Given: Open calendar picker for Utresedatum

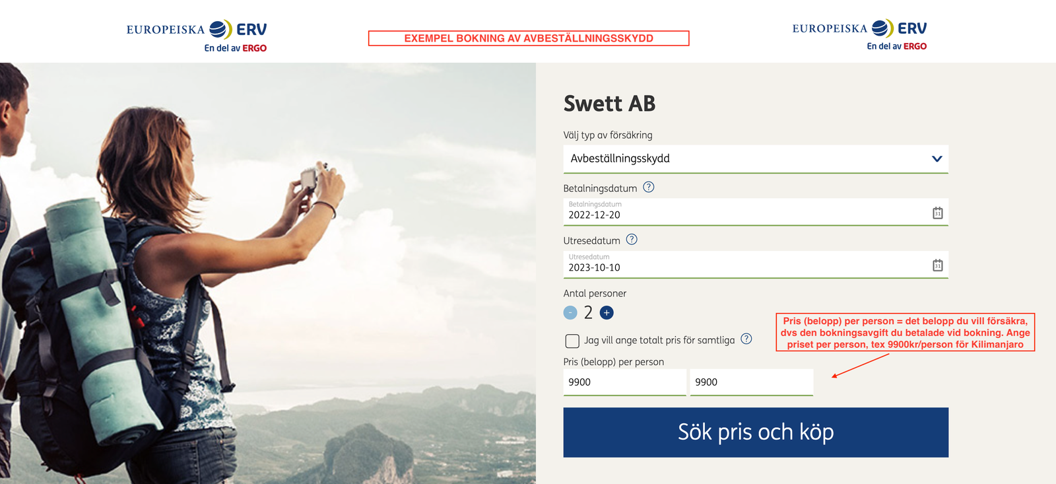Looking at the screenshot, I should pos(937,265).
